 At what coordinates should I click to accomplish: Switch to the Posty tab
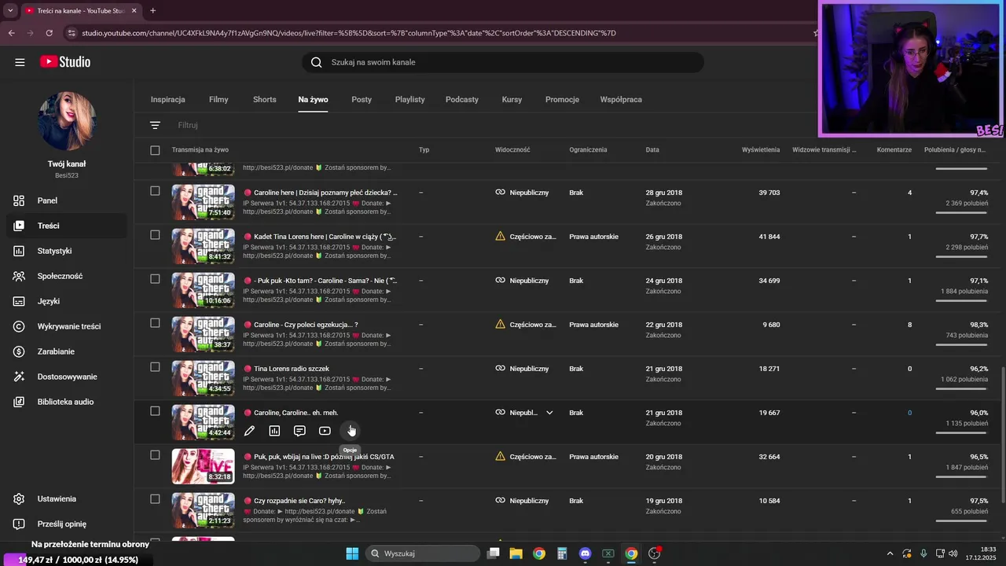point(362,100)
